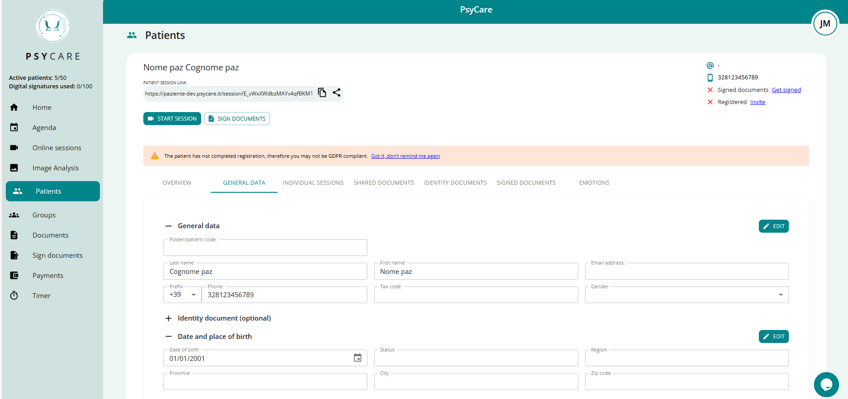
Task: Edit the Date and place of birth section
Action: tap(774, 337)
